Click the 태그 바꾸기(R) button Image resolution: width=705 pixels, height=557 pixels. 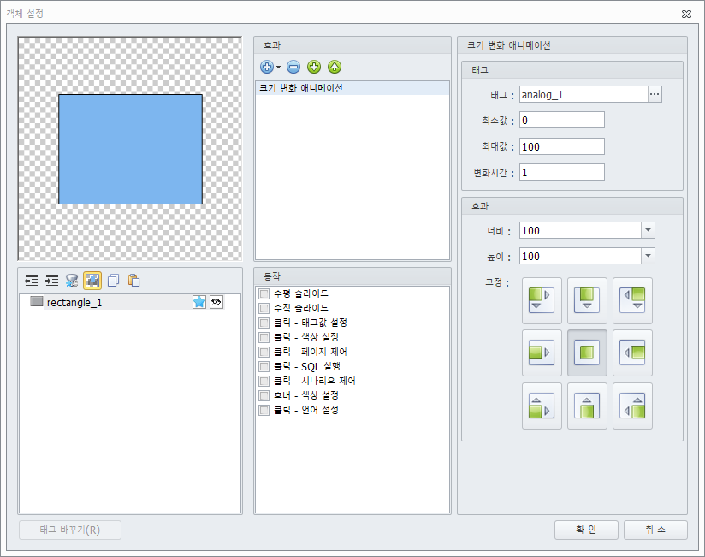coord(69,530)
